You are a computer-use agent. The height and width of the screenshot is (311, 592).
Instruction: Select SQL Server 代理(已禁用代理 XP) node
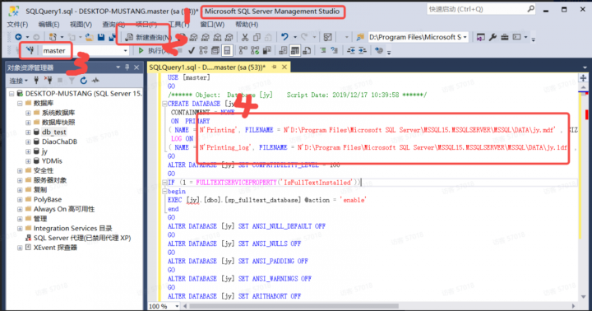point(82,238)
